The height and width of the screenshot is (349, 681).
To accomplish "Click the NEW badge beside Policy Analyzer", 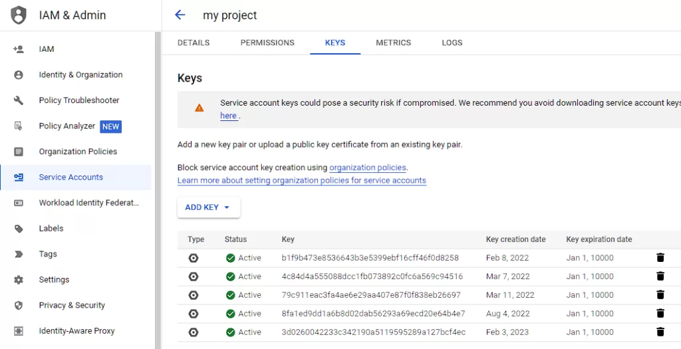I will 111,126.
